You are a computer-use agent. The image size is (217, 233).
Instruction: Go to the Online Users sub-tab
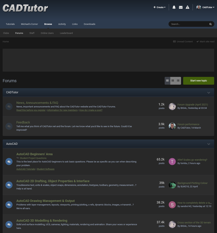tap(47, 33)
